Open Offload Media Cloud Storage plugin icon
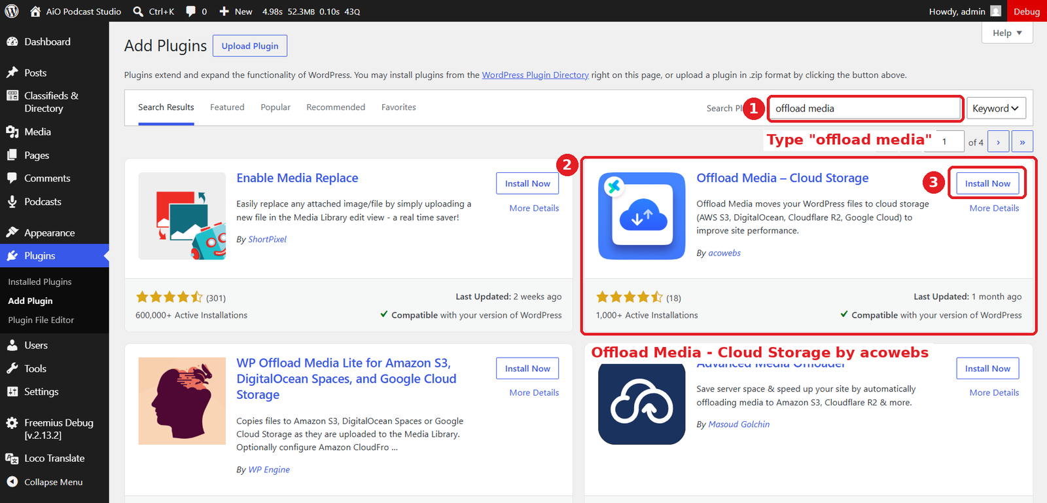The width and height of the screenshot is (1047, 503). click(642, 216)
